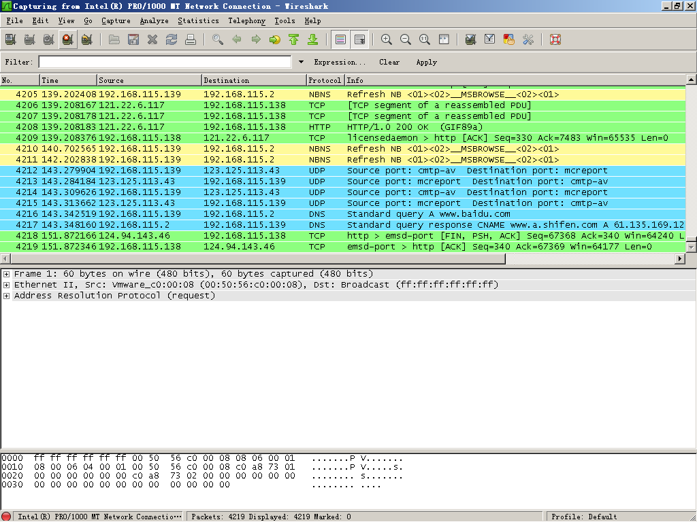Sort by the No. column header

tap(20, 80)
